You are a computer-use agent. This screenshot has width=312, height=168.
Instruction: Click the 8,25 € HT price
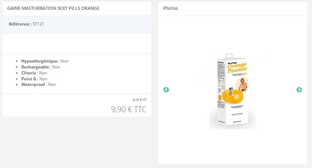[x=140, y=100]
